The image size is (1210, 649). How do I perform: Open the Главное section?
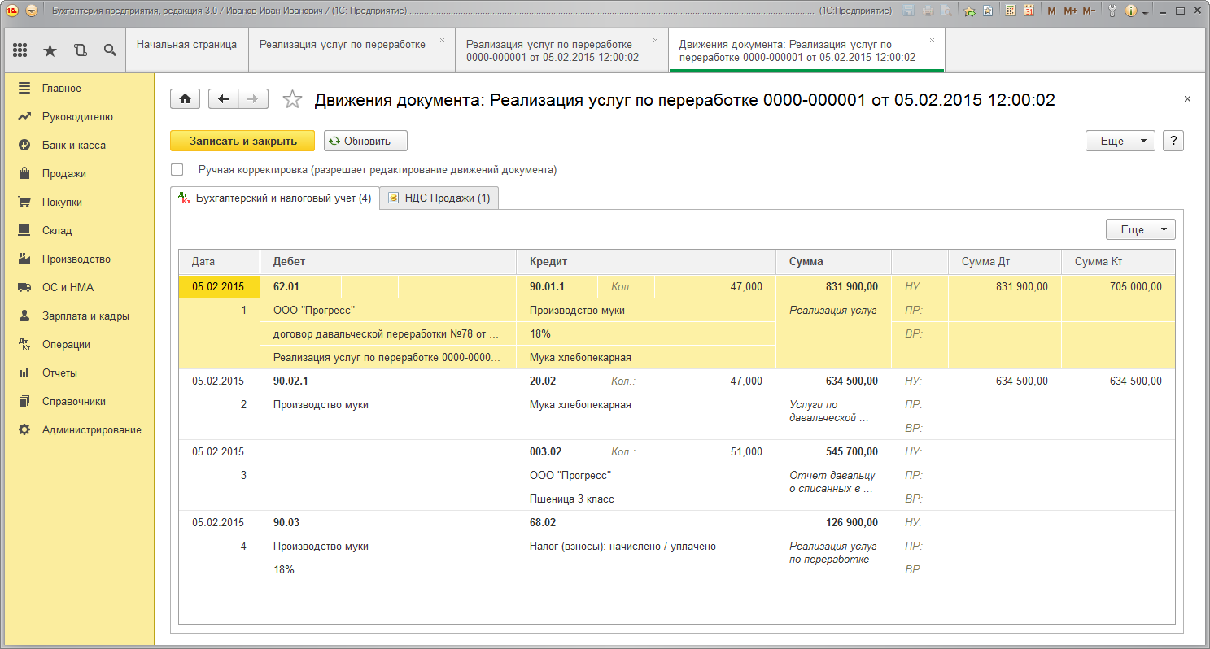[x=77, y=88]
